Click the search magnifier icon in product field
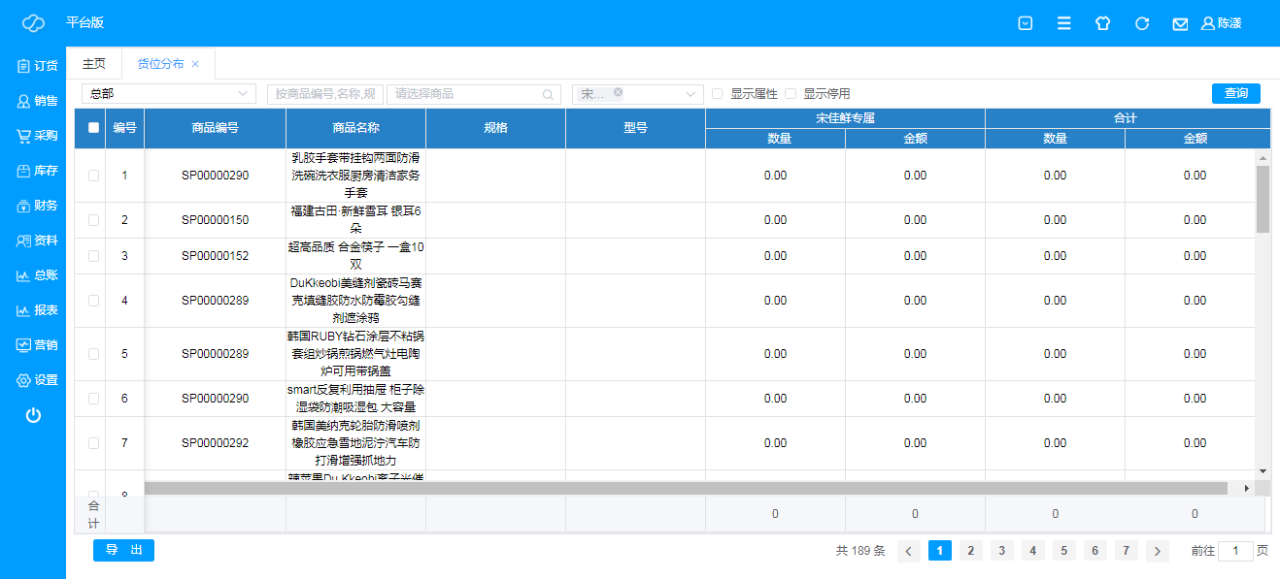 (548, 94)
